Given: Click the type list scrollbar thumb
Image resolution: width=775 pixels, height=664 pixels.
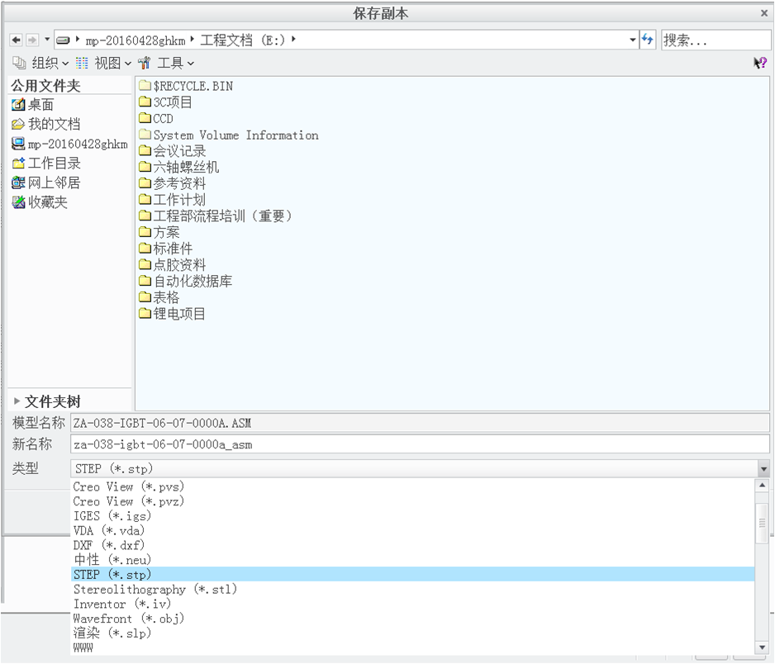Looking at the screenshot, I should coord(762,523).
